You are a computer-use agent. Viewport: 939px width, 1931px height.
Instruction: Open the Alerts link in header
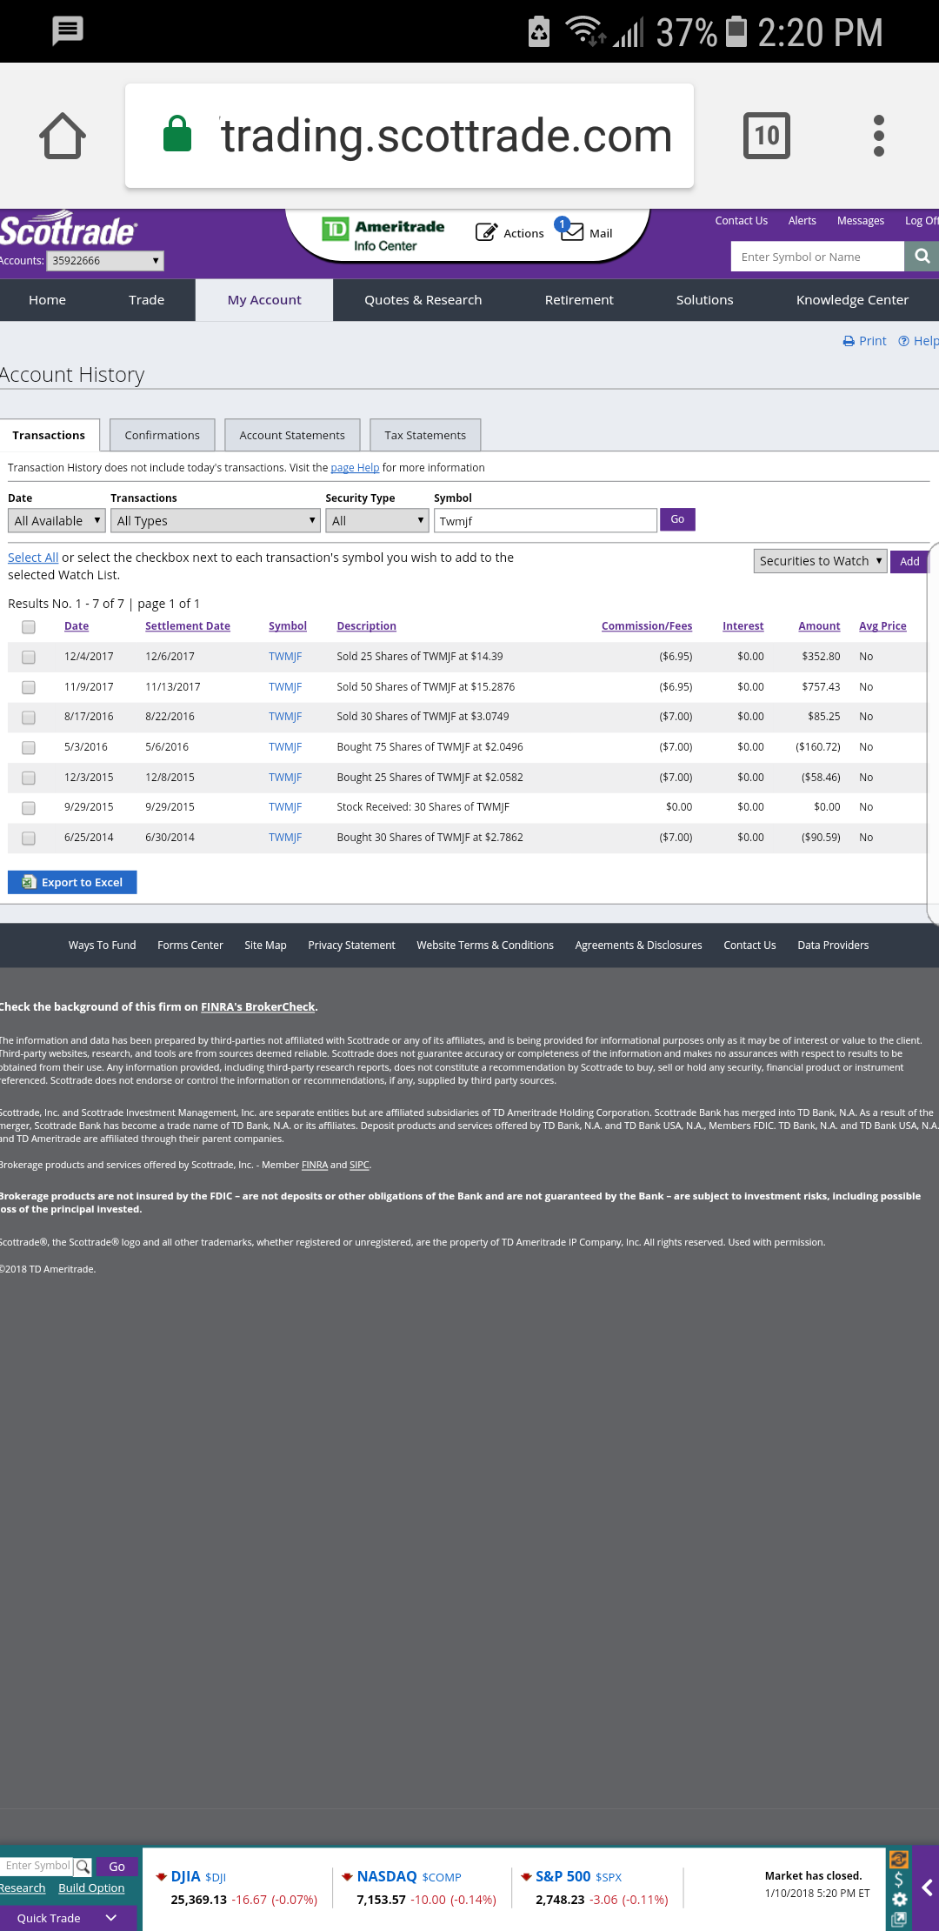tap(802, 221)
